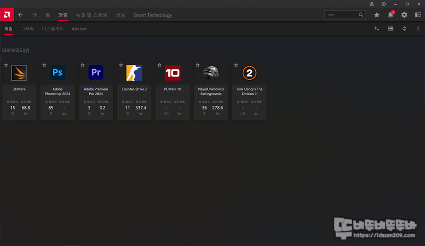
Task: Open settings gear icon
Action: 404,15
